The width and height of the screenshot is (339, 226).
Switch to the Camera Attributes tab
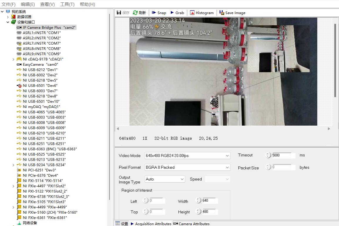coord(191,224)
